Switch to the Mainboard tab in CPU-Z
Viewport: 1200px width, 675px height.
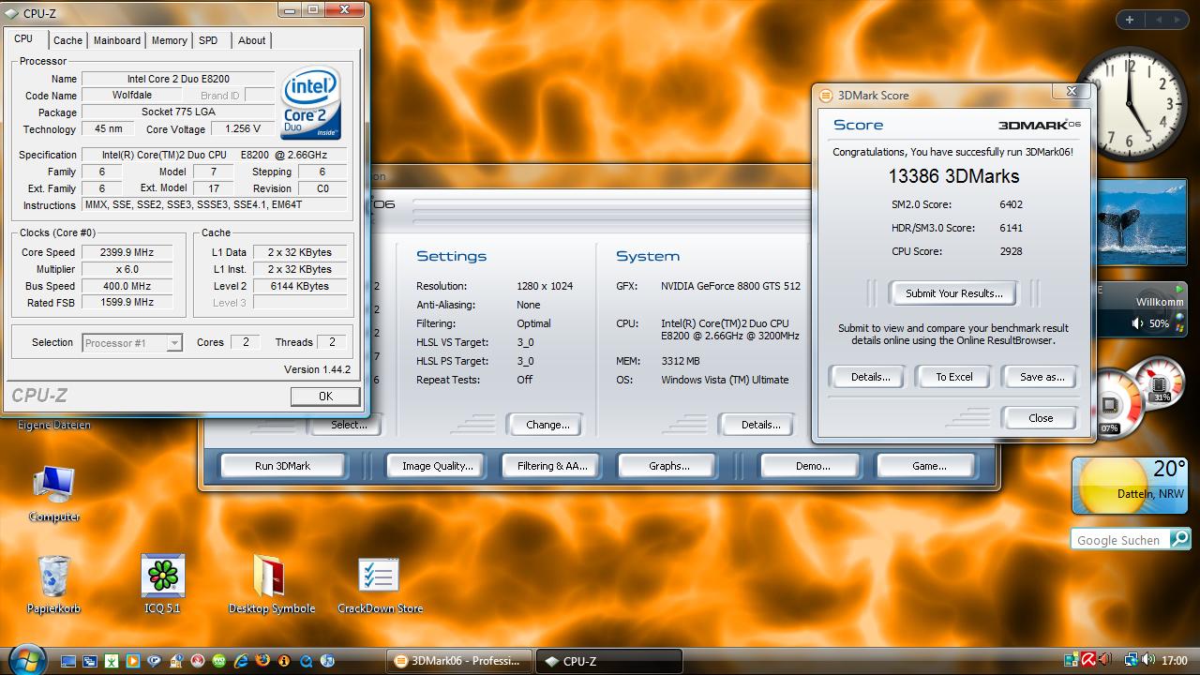[x=117, y=40]
